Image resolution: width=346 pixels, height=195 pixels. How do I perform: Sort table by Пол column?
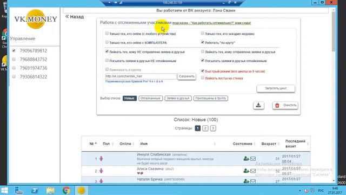pyautogui.click(x=108, y=144)
